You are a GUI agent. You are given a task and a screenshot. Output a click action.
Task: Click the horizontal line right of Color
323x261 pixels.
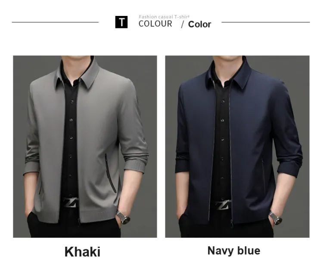pos(266,22)
